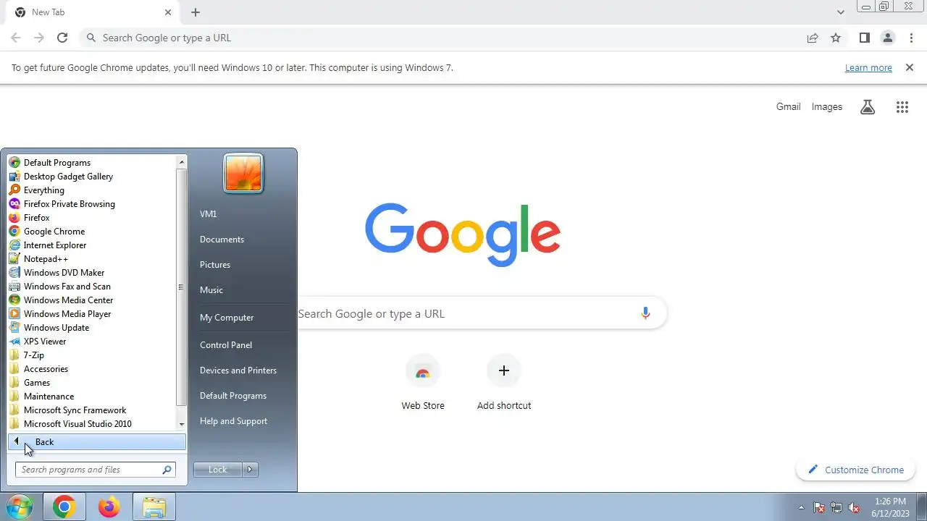Open the Google apps grid

click(x=902, y=107)
